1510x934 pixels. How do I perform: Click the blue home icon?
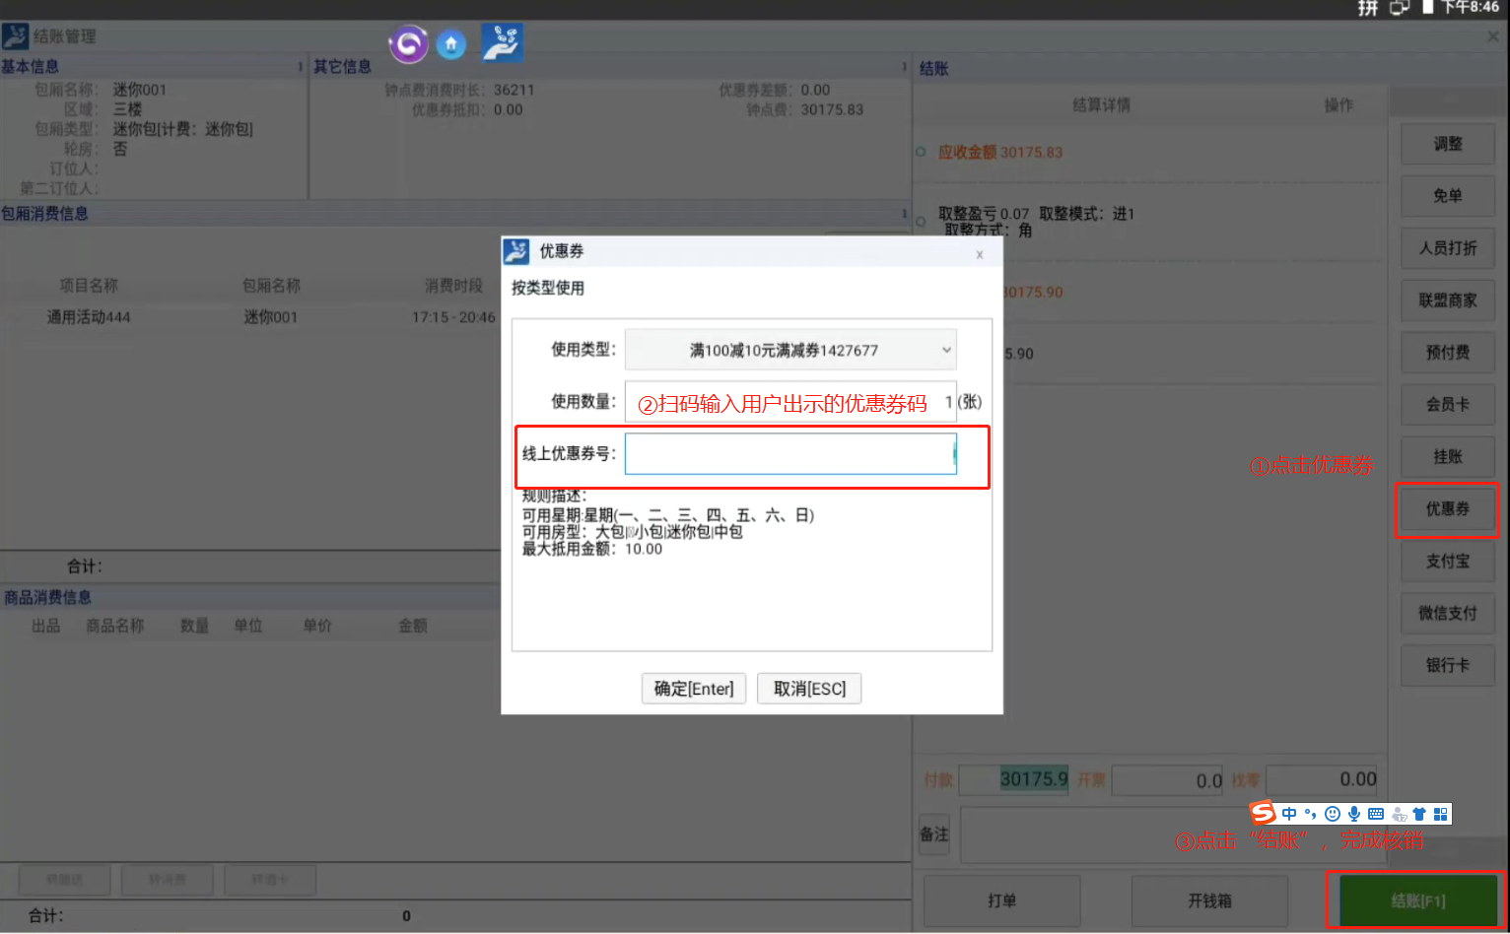click(x=451, y=44)
